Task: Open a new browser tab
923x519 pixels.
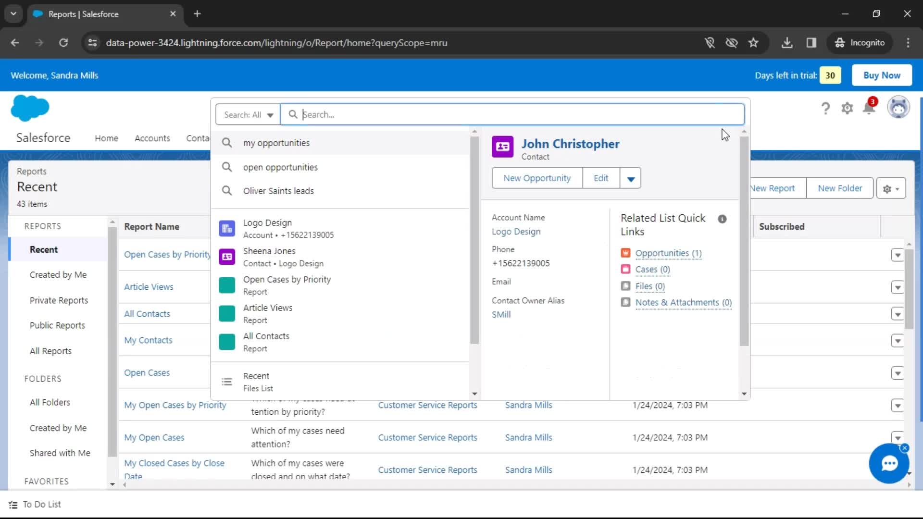Action: coord(197,14)
